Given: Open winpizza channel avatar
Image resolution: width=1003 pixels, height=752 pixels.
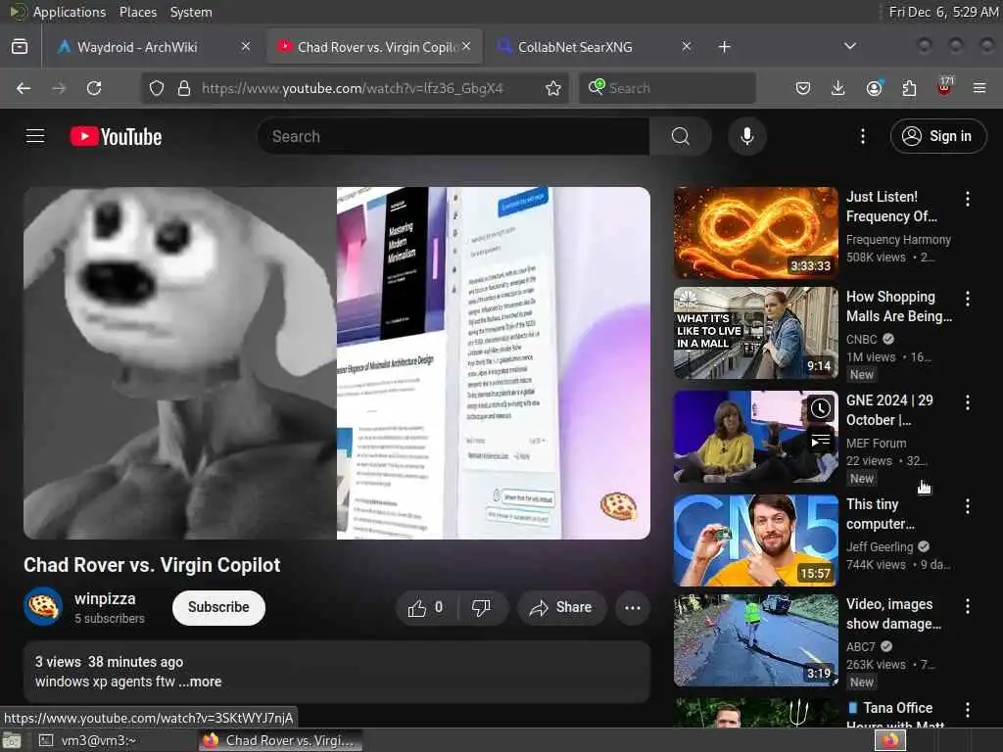Looking at the screenshot, I should [43, 606].
